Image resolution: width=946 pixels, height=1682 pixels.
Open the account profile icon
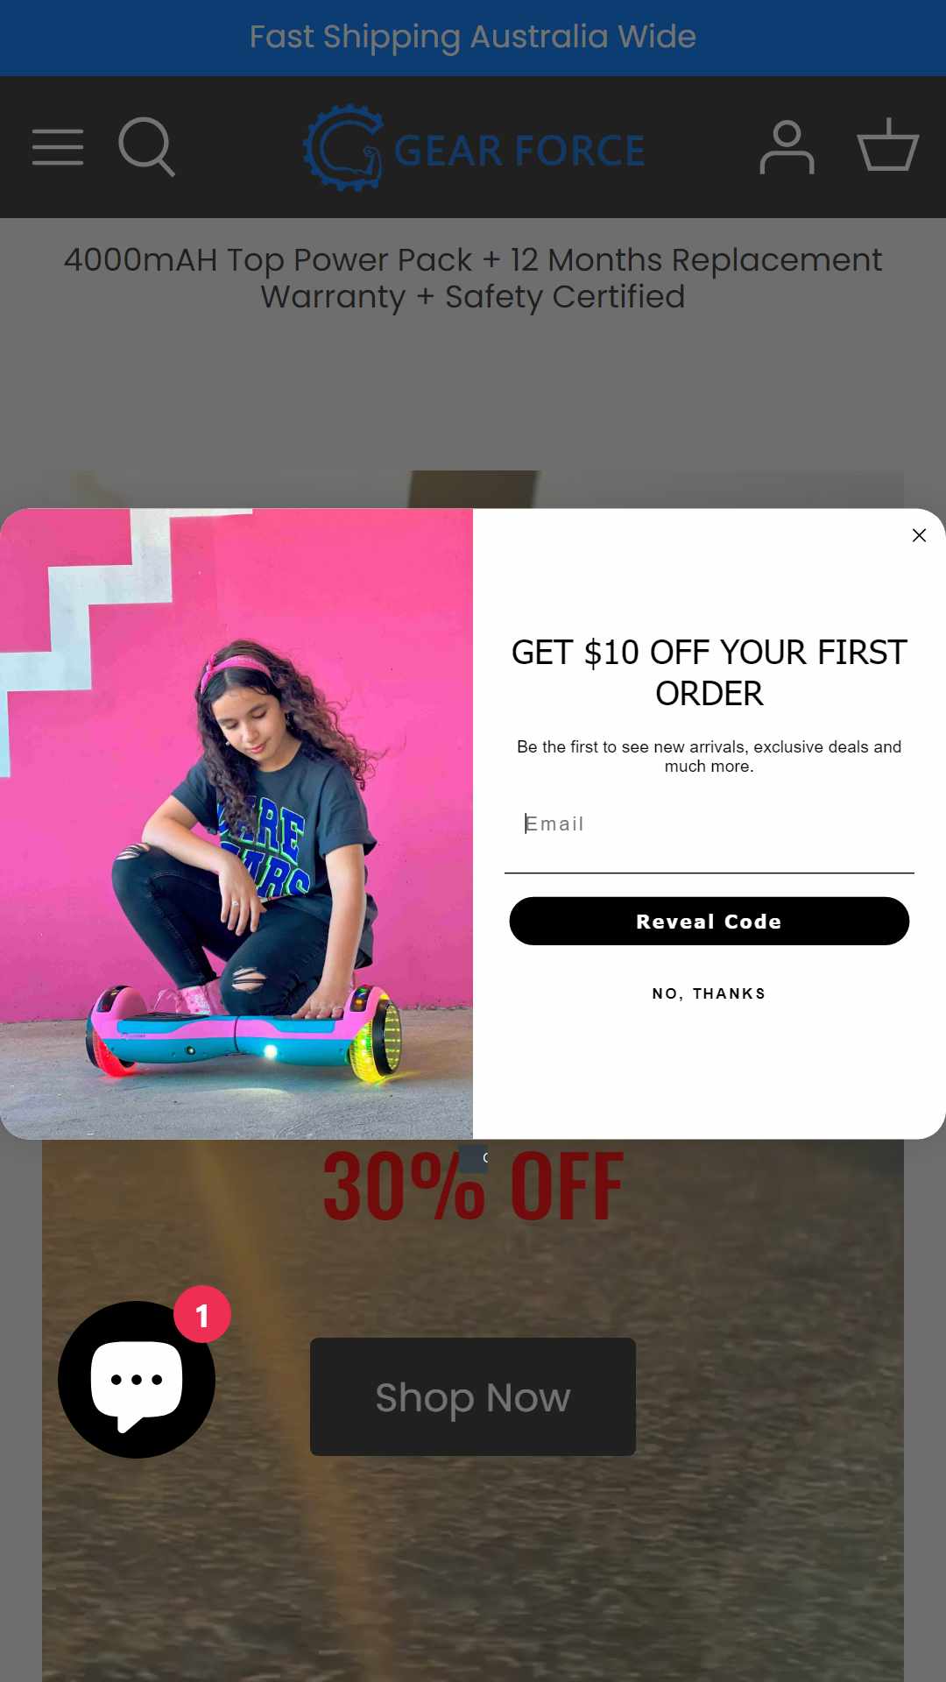[787, 147]
